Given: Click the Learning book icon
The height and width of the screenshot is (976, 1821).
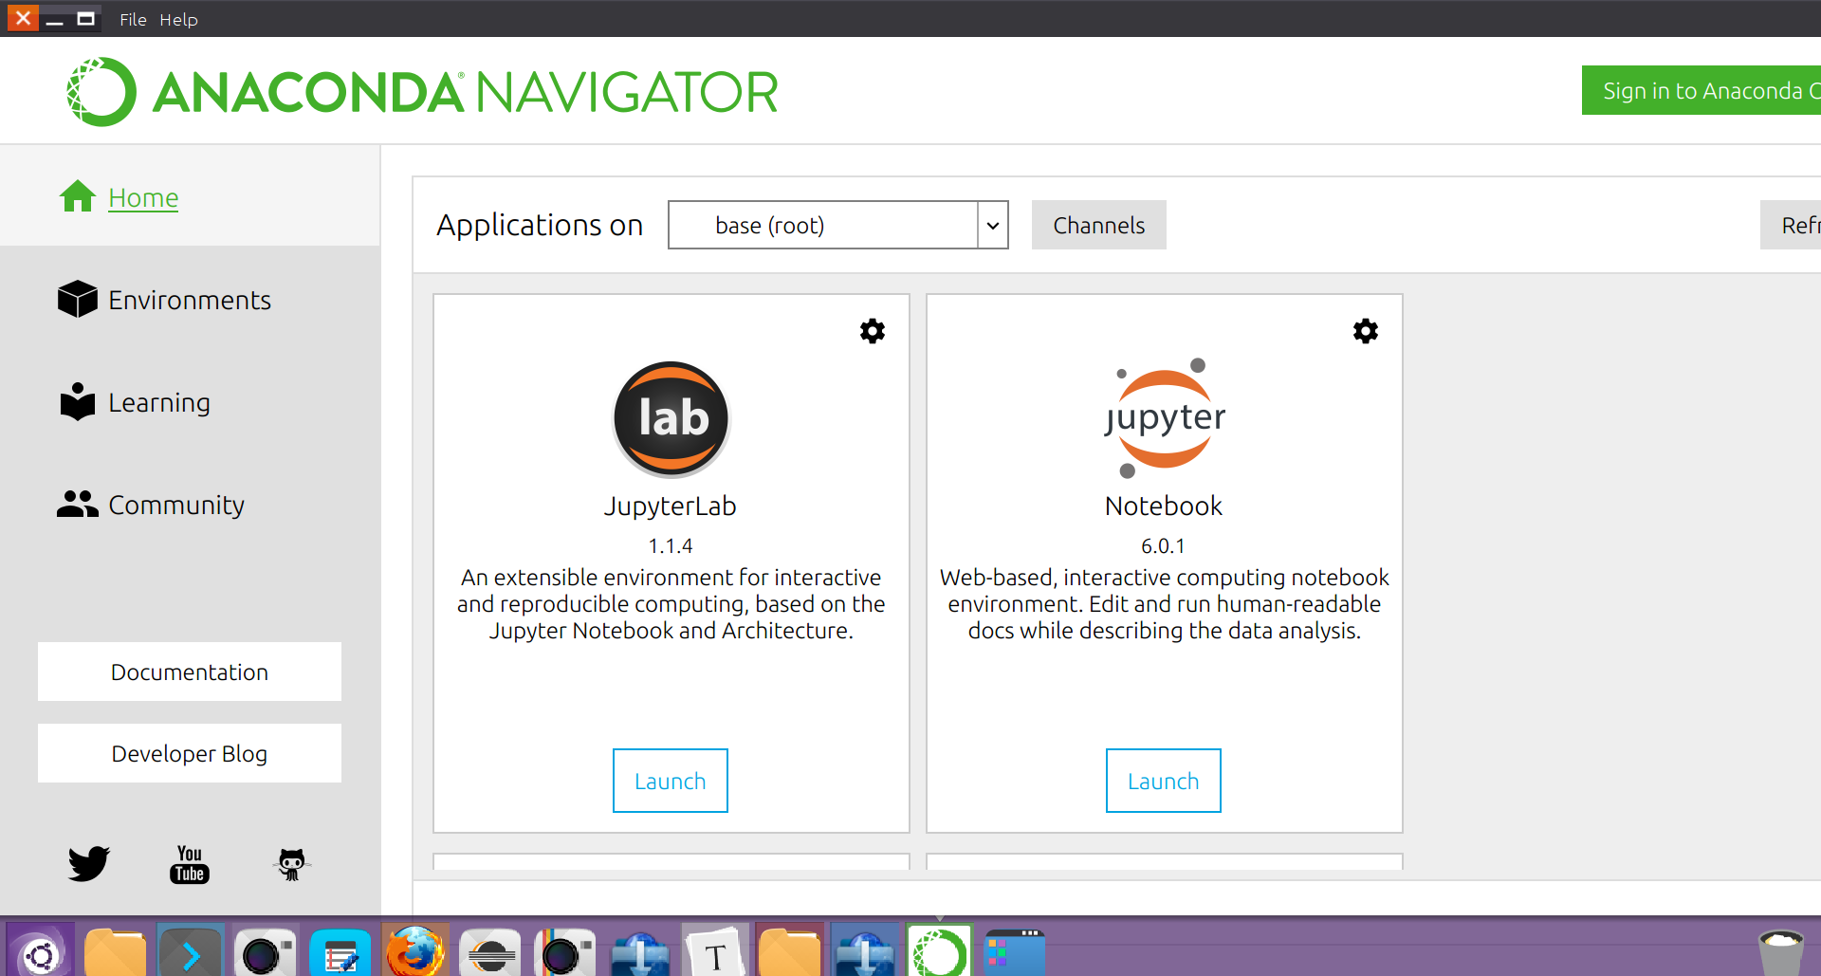Looking at the screenshot, I should [78, 401].
